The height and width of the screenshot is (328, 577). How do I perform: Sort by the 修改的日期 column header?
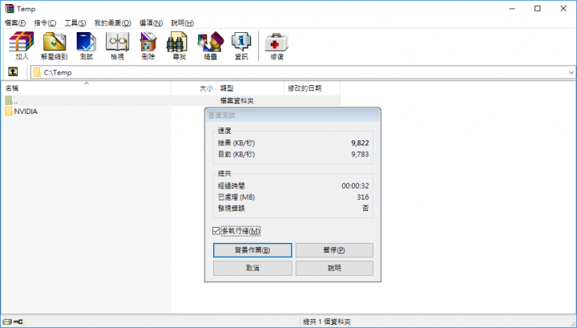pyautogui.click(x=312, y=88)
